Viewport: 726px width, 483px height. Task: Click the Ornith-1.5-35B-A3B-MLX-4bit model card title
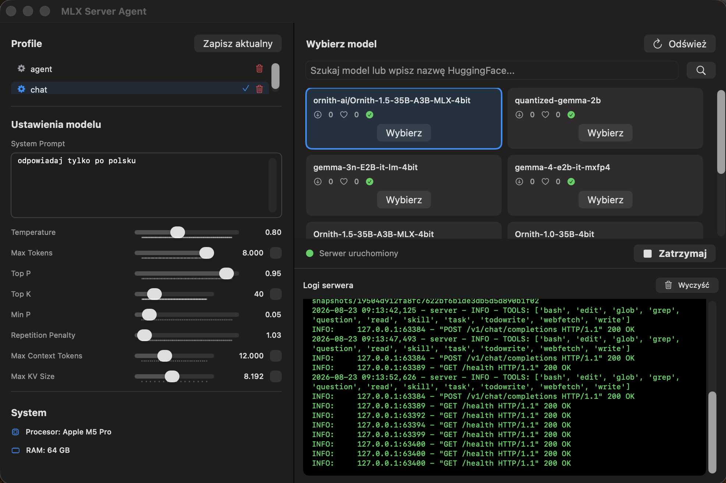(x=374, y=234)
